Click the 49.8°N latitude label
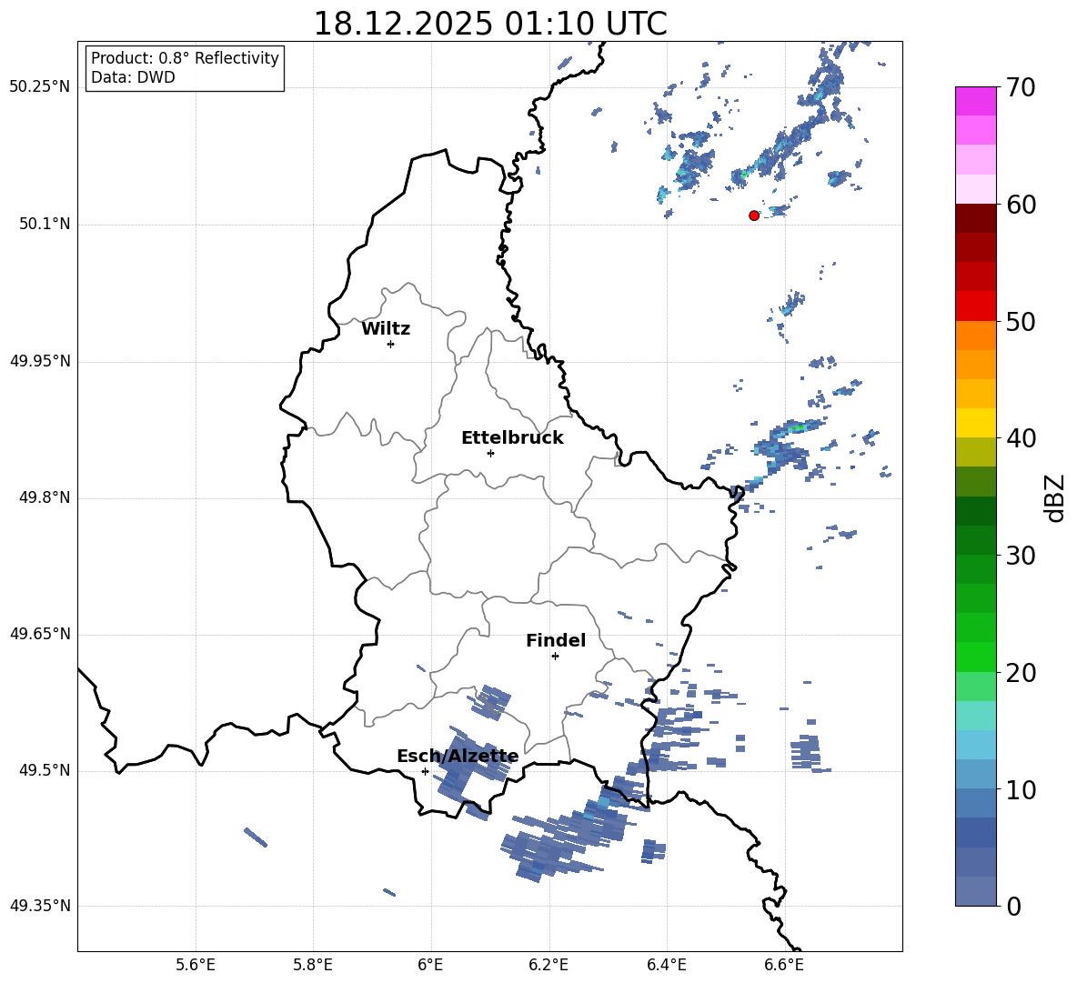This screenshot has height=983, width=1077. pos(45,497)
